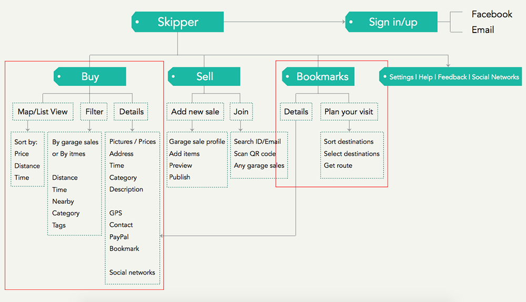
Task: Click the Skipper root node
Action: tap(178, 22)
